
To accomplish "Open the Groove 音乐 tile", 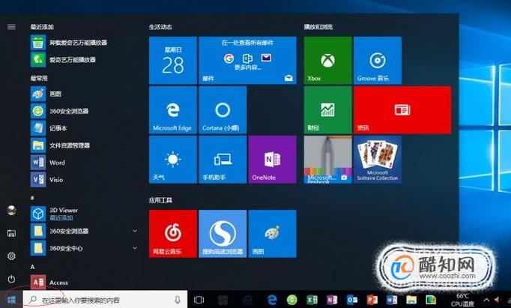I will [378, 60].
